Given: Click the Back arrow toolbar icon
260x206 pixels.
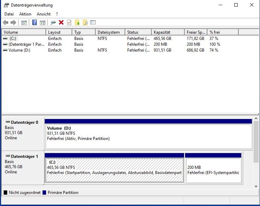Looking at the screenshot, I should tap(6, 22).
